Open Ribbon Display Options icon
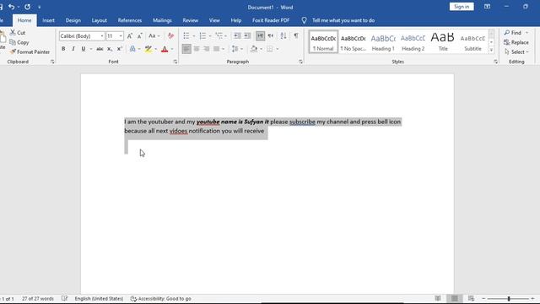540x304 pixels. [487, 7]
